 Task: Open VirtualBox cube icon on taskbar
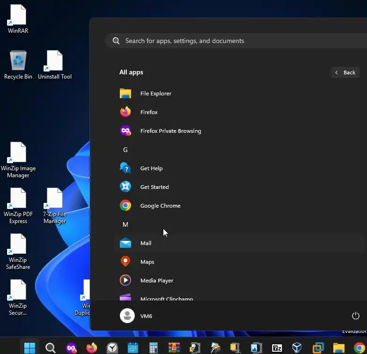click(297, 348)
